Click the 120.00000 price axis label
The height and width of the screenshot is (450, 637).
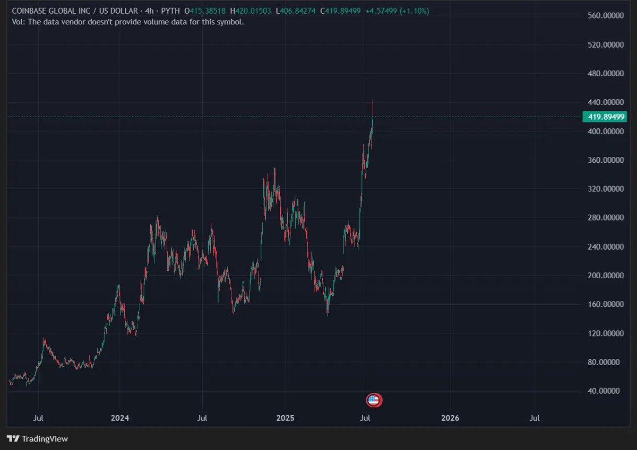click(x=606, y=333)
